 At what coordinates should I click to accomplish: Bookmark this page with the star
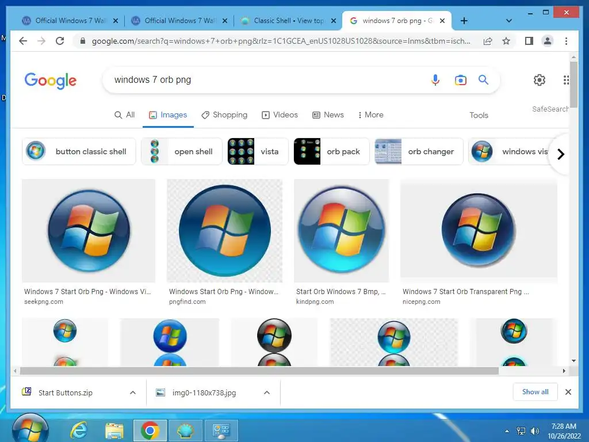point(506,41)
